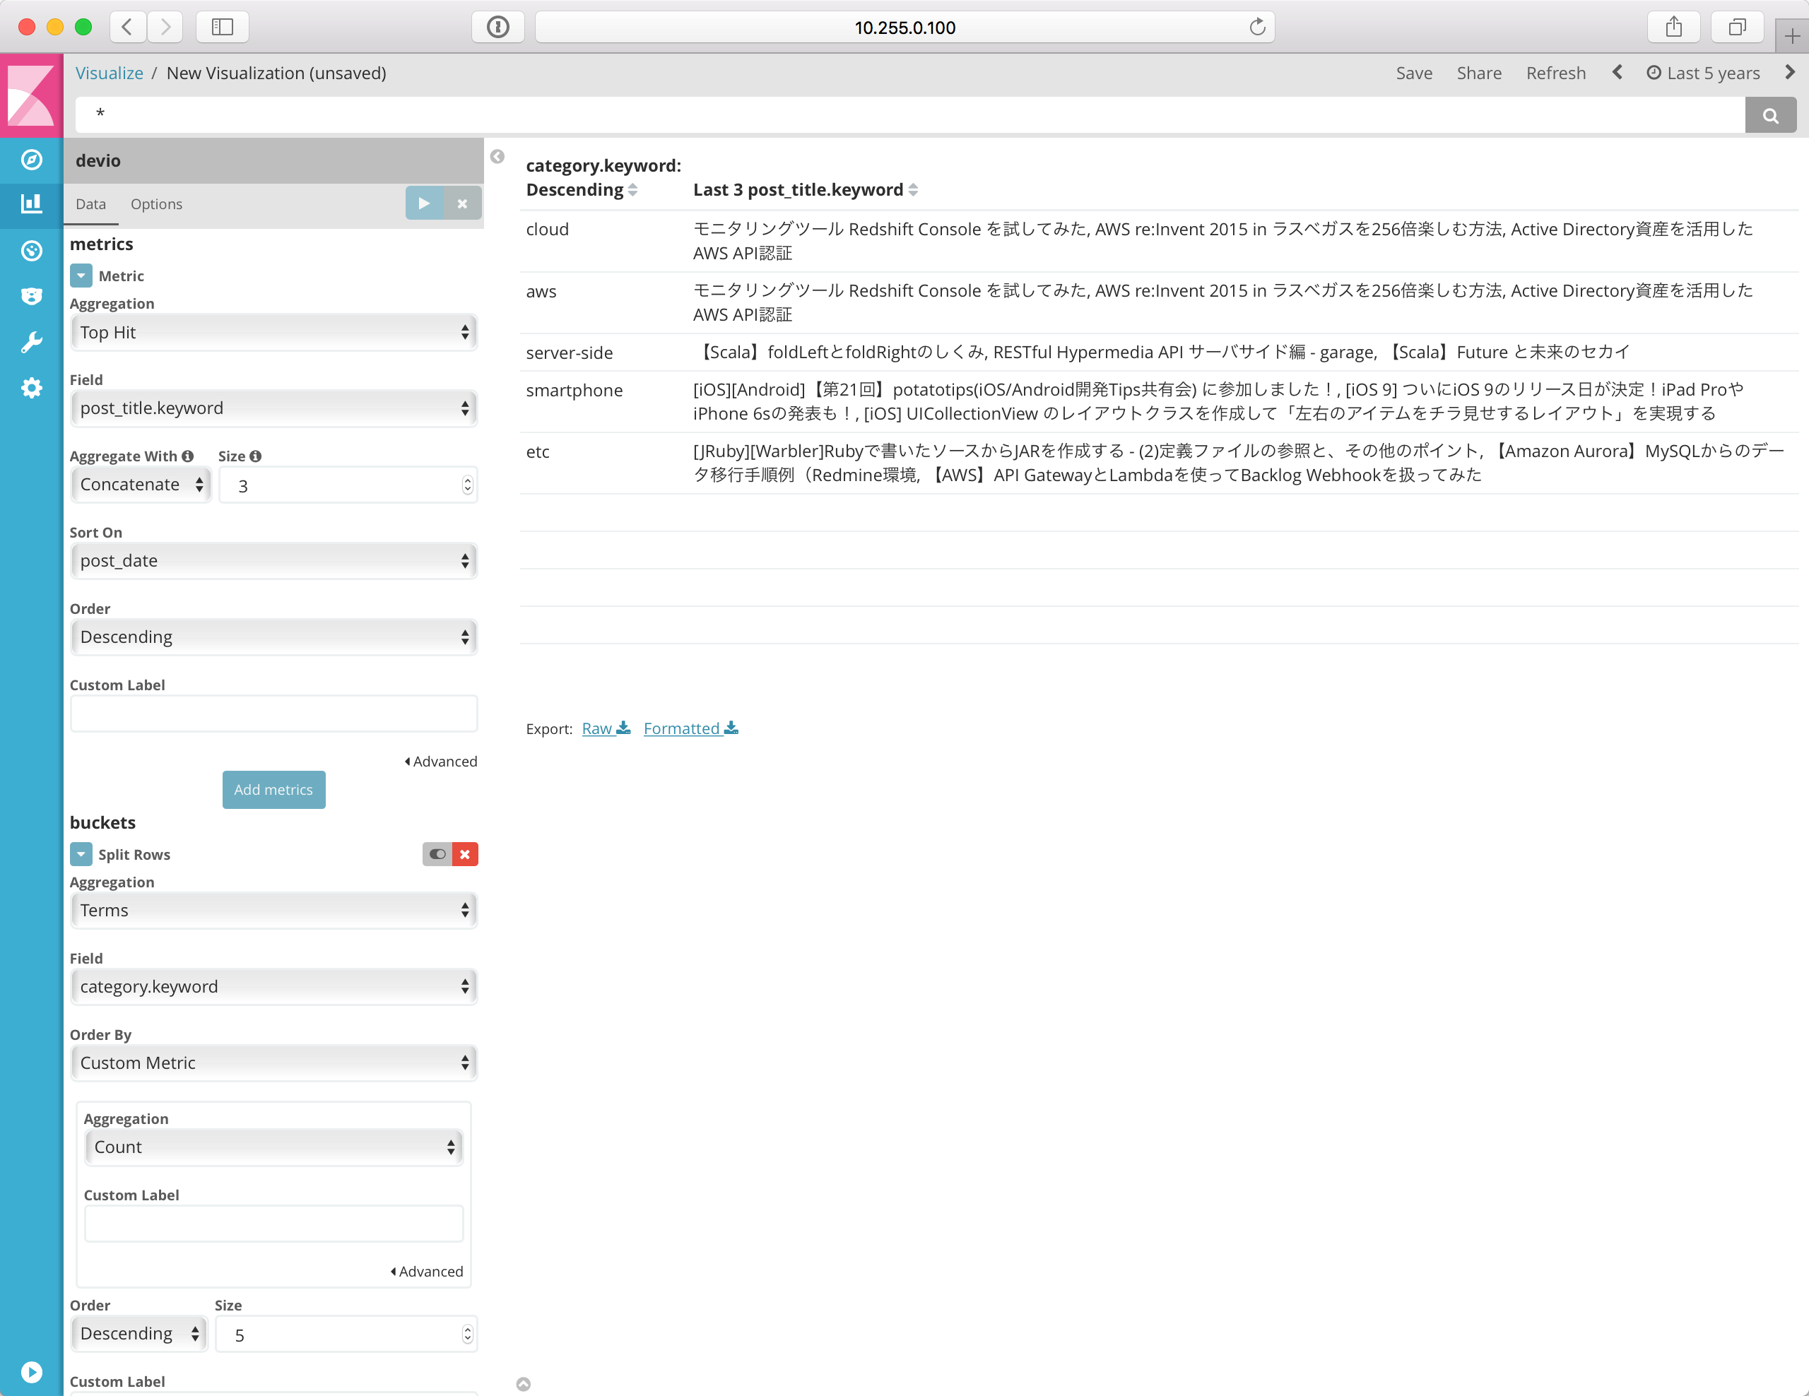The height and width of the screenshot is (1396, 1809).
Task: Switch to the Options tab
Action: click(155, 203)
